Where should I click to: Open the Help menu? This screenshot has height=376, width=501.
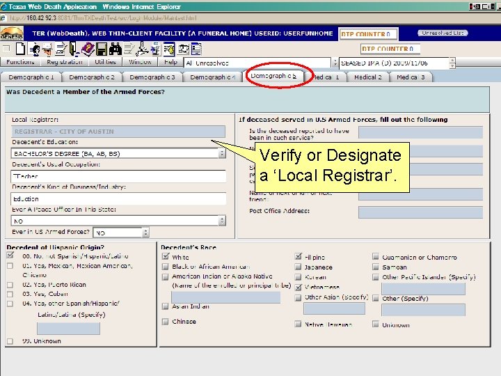tap(170, 62)
